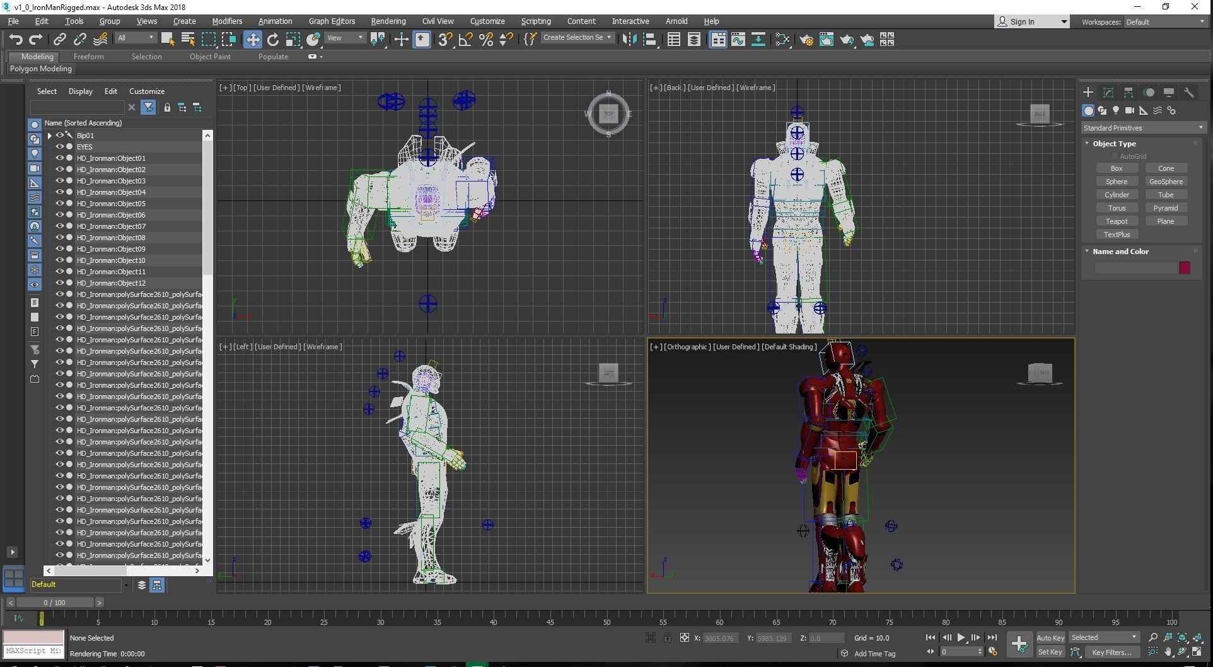Click the time slider 0 / 100 handle
The width and height of the screenshot is (1213, 667).
[x=54, y=602]
